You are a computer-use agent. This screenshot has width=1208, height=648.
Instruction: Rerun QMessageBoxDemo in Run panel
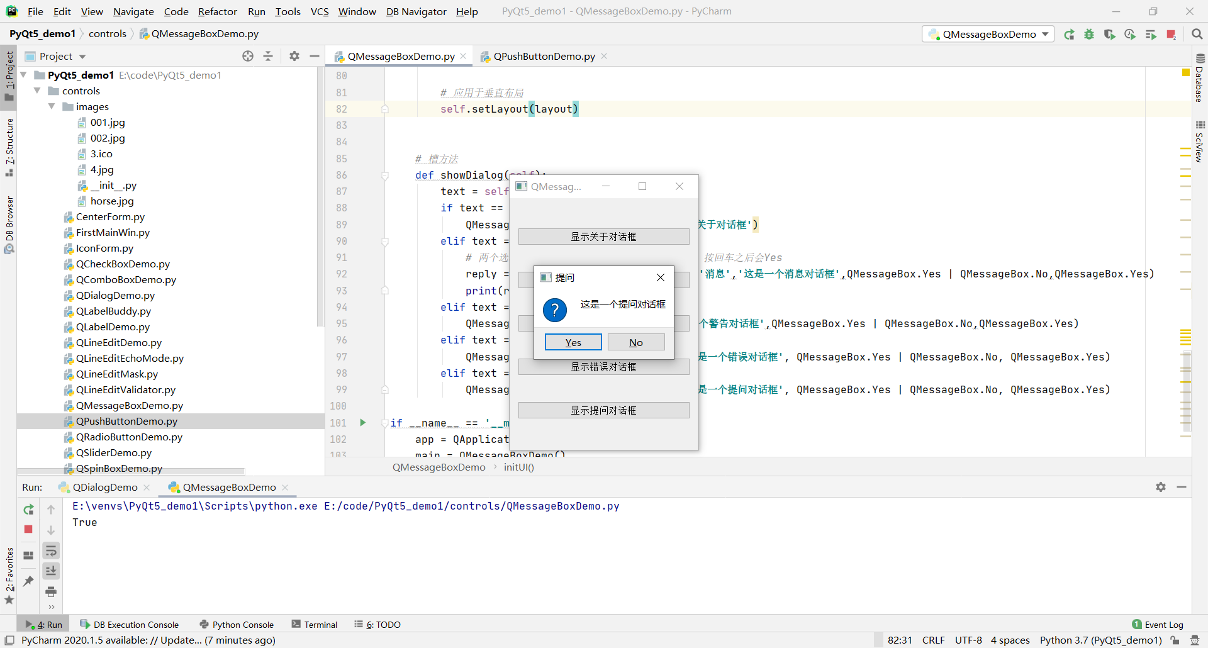click(28, 510)
